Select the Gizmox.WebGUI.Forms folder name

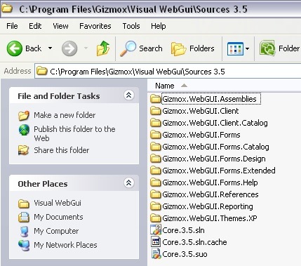tap(201, 135)
